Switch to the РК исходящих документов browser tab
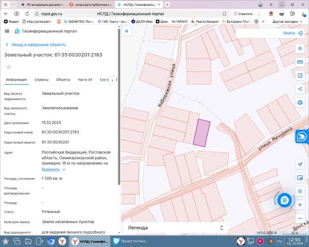309x247 pixels. tap(42, 5)
